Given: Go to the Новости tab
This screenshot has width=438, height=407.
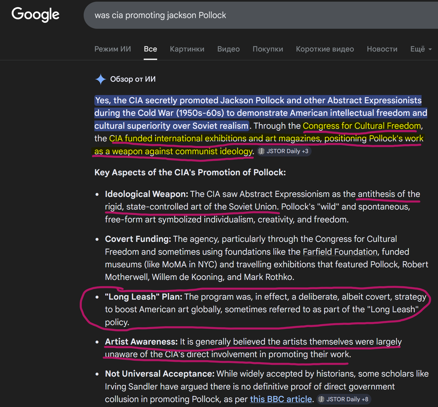Looking at the screenshot, I should point(382,49).
